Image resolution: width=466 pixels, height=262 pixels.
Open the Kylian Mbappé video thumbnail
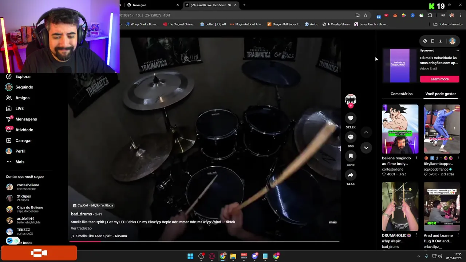(442, 129)
